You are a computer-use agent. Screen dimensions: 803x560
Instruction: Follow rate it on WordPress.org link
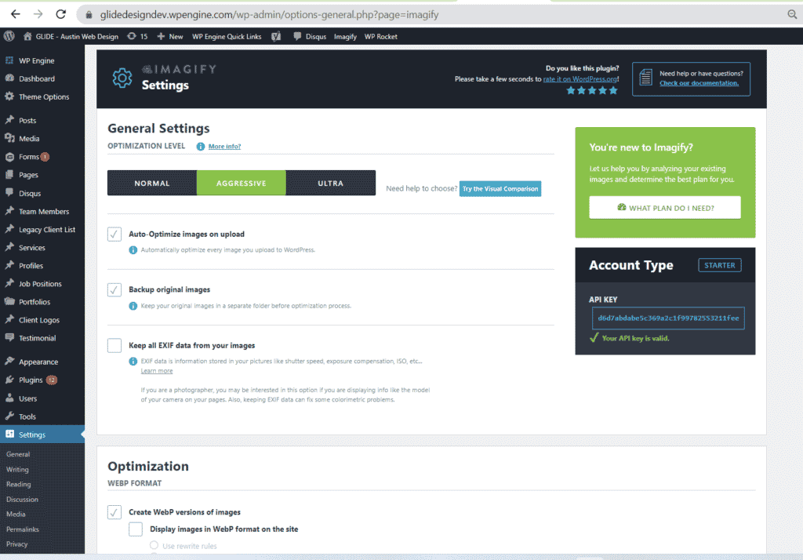(x=580, y=79)
